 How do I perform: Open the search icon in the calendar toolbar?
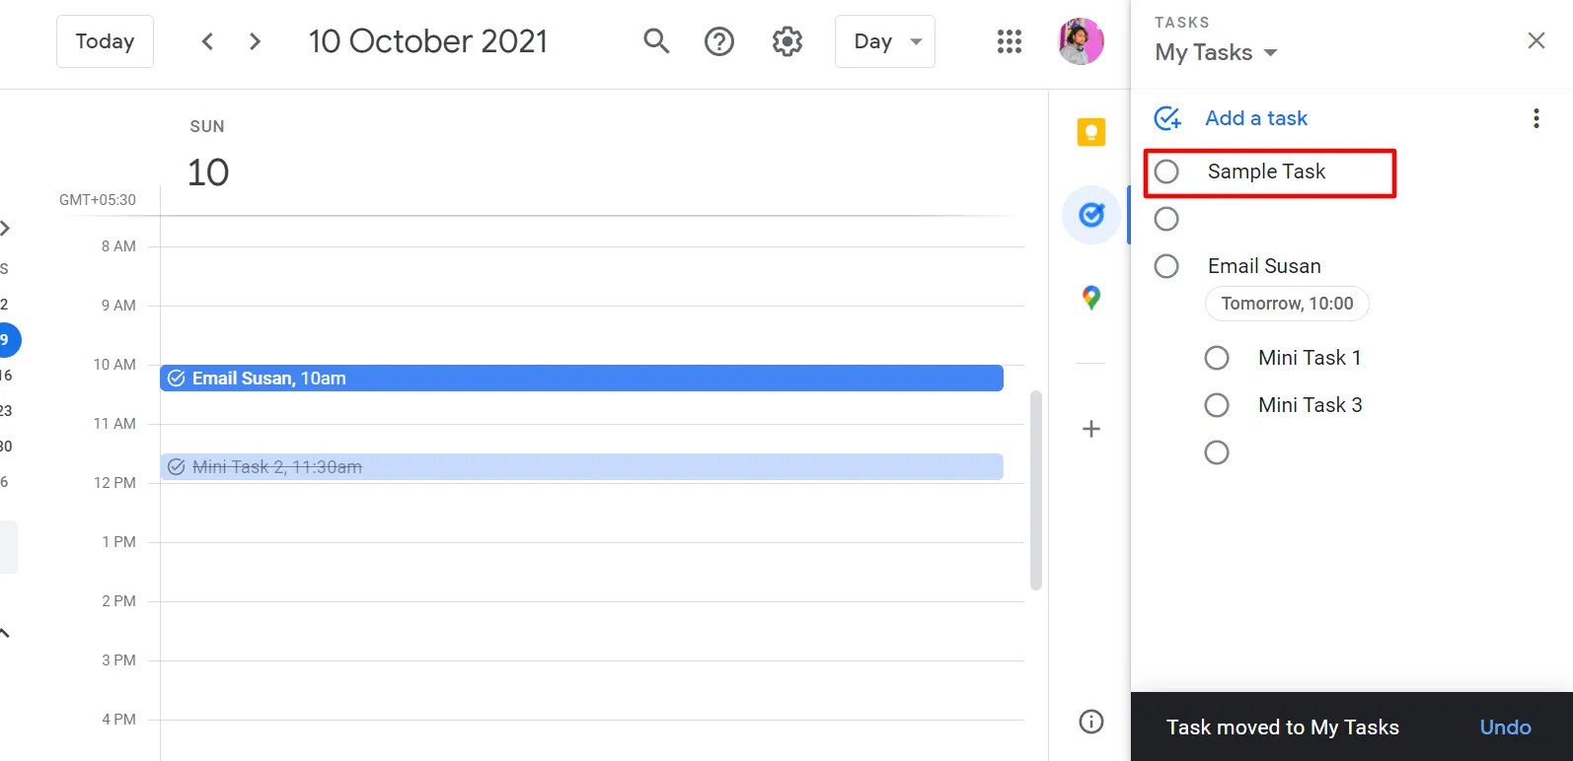pos(655,40)
